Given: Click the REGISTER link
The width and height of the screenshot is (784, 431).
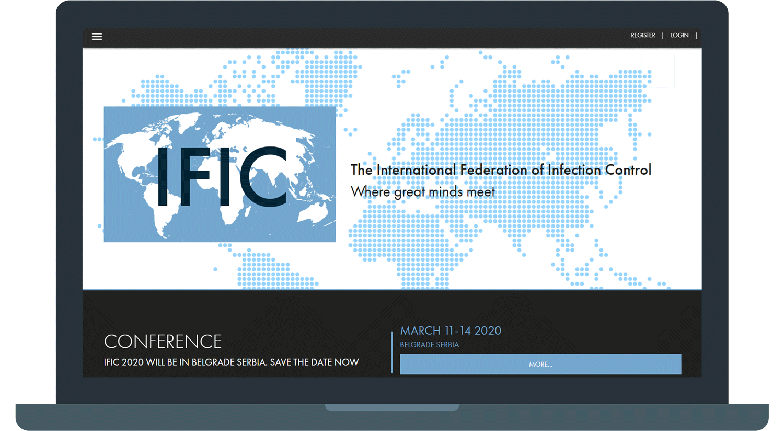Looking at the screenshot, I should [642, 36].
